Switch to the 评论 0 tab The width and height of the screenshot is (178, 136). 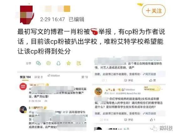(39, 77)
